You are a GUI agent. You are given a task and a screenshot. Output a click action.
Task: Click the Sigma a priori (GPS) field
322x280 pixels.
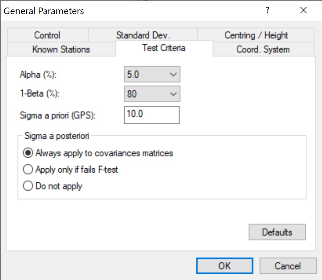(x=152, y=115)
